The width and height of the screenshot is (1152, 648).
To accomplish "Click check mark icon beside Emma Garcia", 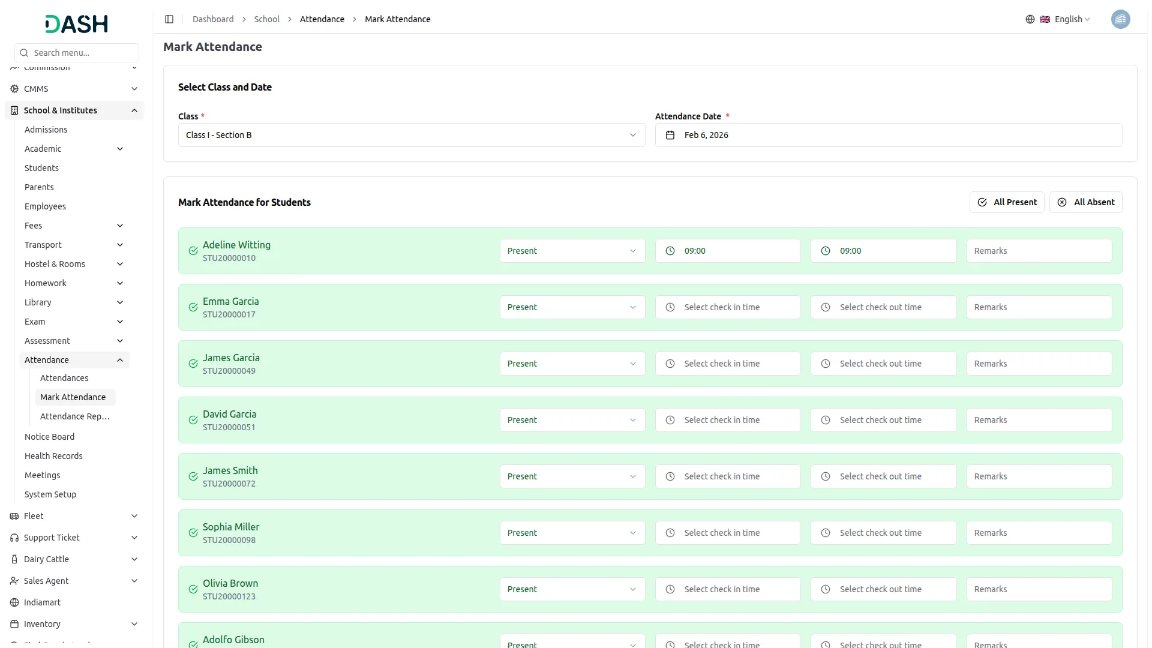I will pos(193,307).
